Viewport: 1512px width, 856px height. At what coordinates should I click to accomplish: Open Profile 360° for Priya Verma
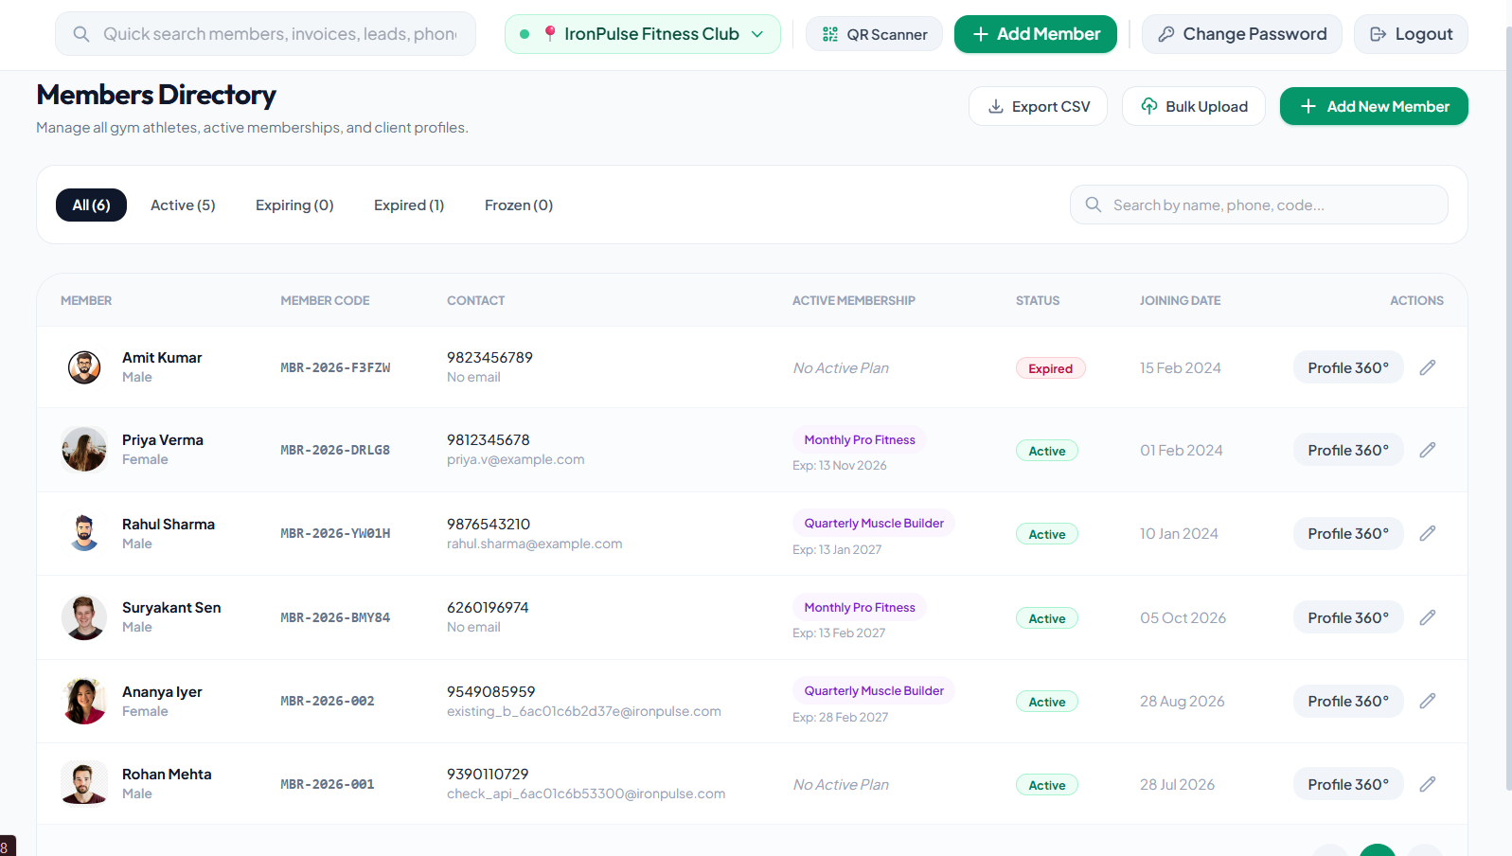[1348, 450]
